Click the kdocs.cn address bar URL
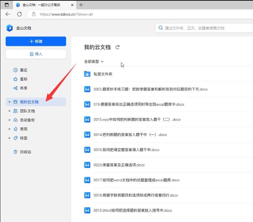Screen dimensions: 253x222 coord(66,14)
